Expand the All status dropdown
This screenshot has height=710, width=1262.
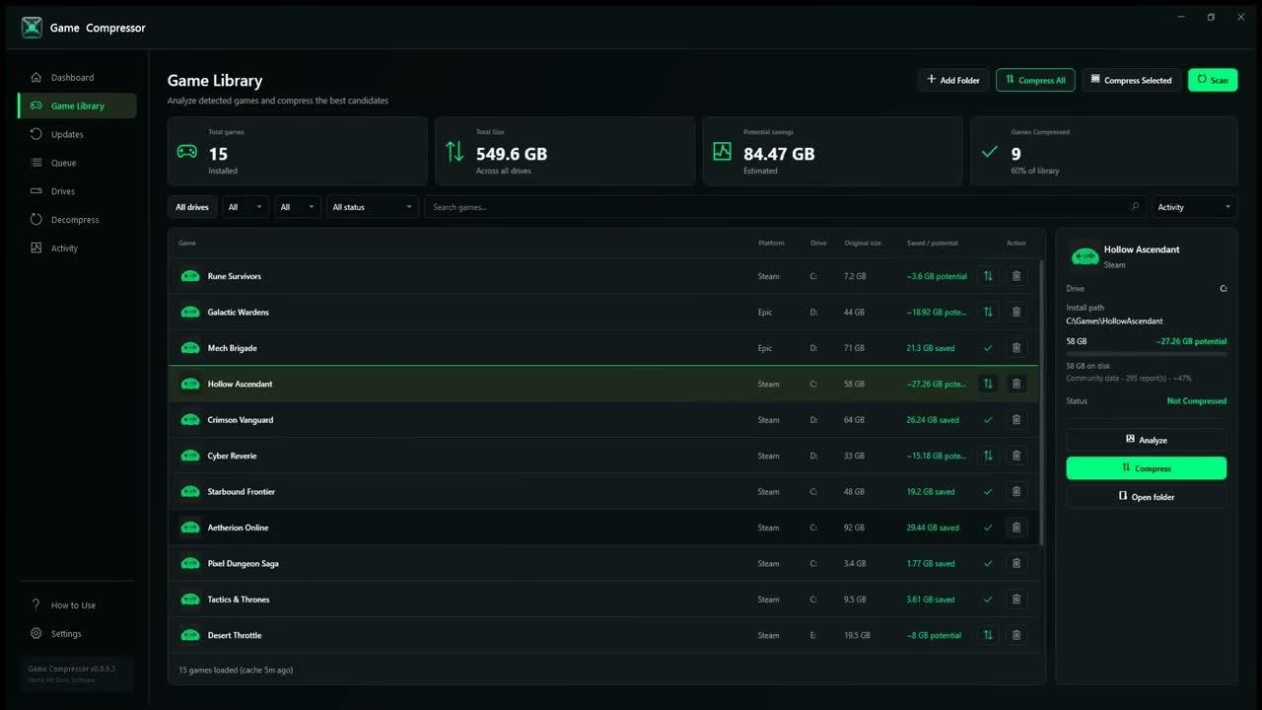[373, 207]
